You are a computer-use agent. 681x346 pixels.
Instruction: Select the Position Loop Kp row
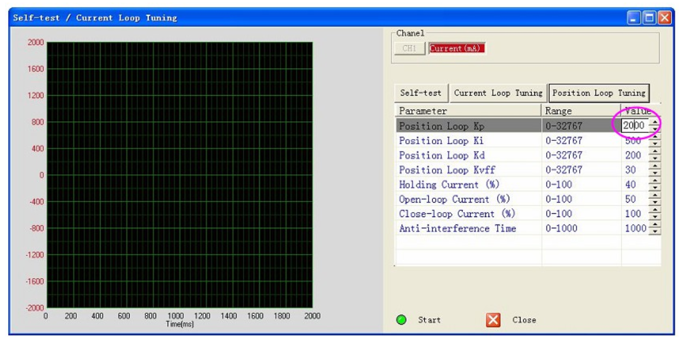(x=528, y=125)
